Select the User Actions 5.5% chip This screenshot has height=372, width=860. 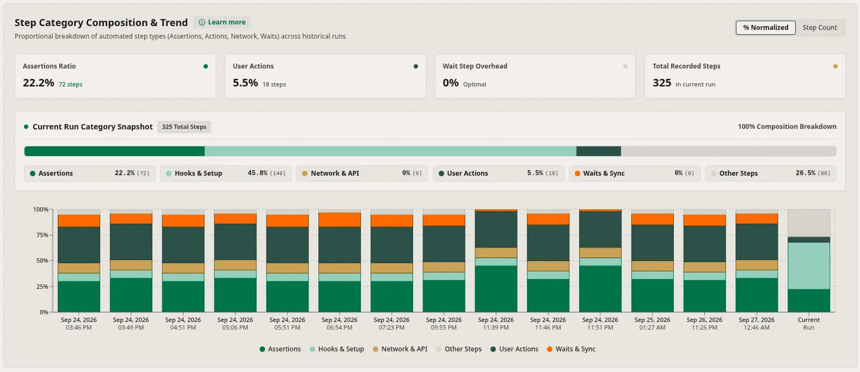499,173
